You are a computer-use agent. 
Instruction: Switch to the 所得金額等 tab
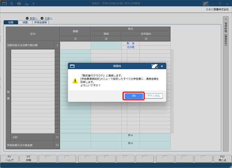tap(41, 22)
